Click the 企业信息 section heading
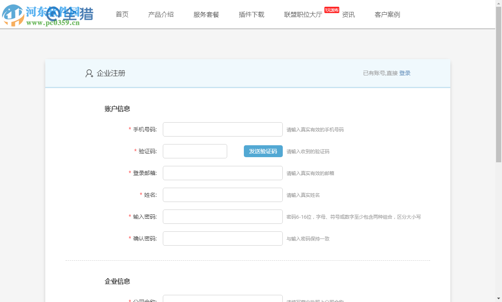502x302 pixels. pos(117,281)
